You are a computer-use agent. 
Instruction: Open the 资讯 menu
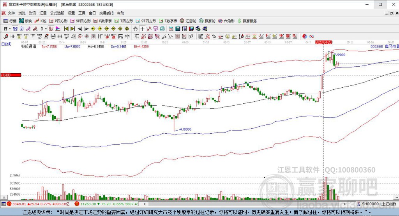click(32, 13)
